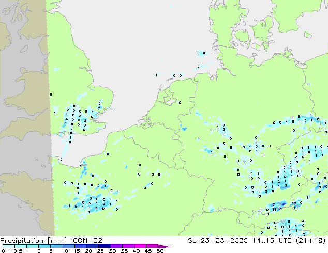Click the "Precipitation [mm]" title text
Screen dimensions: 328x253
[34, 241]
